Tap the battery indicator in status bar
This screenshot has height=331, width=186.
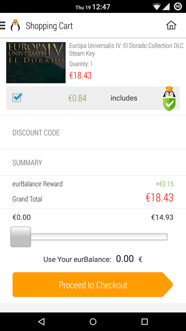click(x=178, y=7)
